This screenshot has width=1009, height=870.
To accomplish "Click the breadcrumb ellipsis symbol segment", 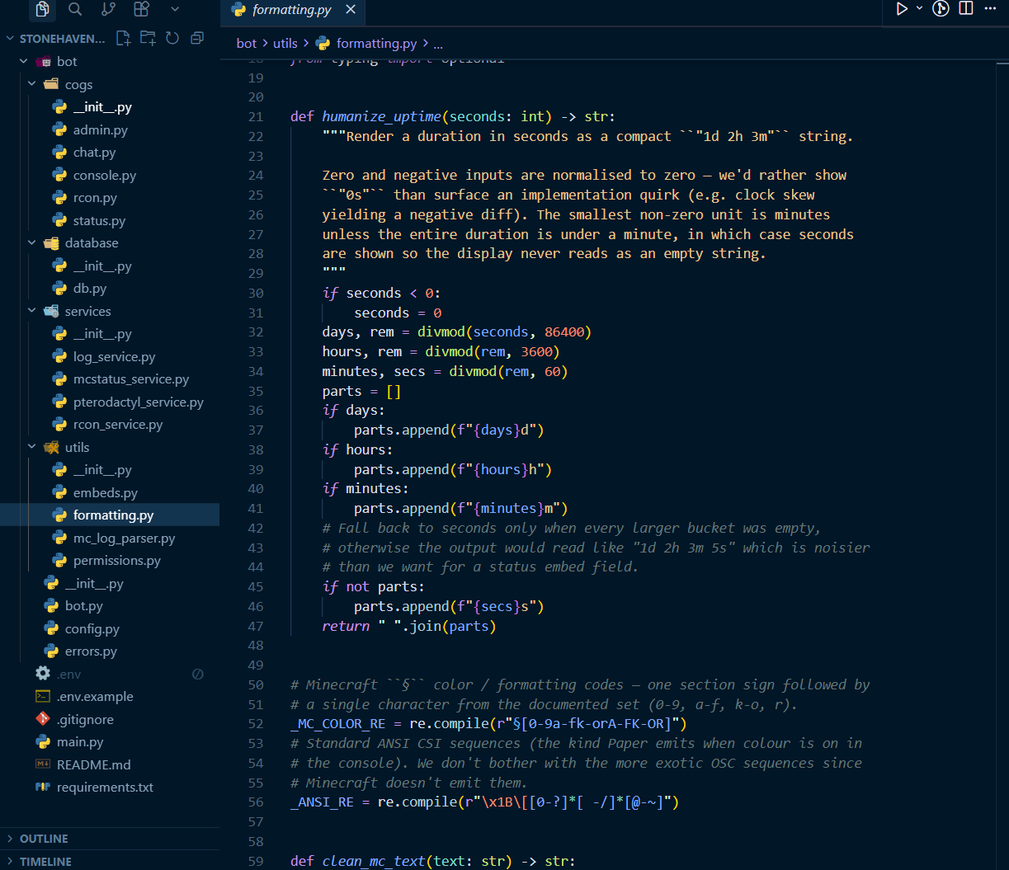I will pos(438,44).
